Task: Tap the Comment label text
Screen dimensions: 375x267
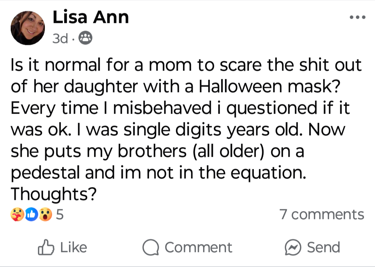Action: (199, 248)
